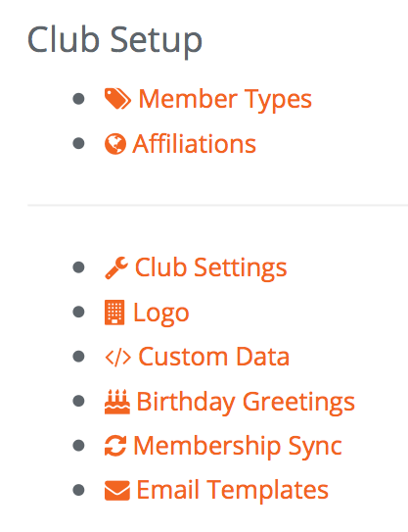Click the Club Setup heading

point(114,40)
